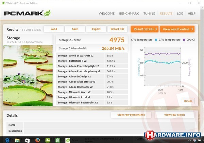Switch to the Benchmark tab
The height and width of the screenshot is (143, 204).
pos(129,14)
